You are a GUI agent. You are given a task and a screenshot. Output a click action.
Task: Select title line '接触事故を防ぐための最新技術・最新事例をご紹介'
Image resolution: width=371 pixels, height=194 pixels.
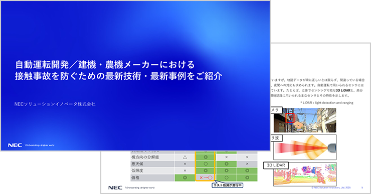(118, 76)
